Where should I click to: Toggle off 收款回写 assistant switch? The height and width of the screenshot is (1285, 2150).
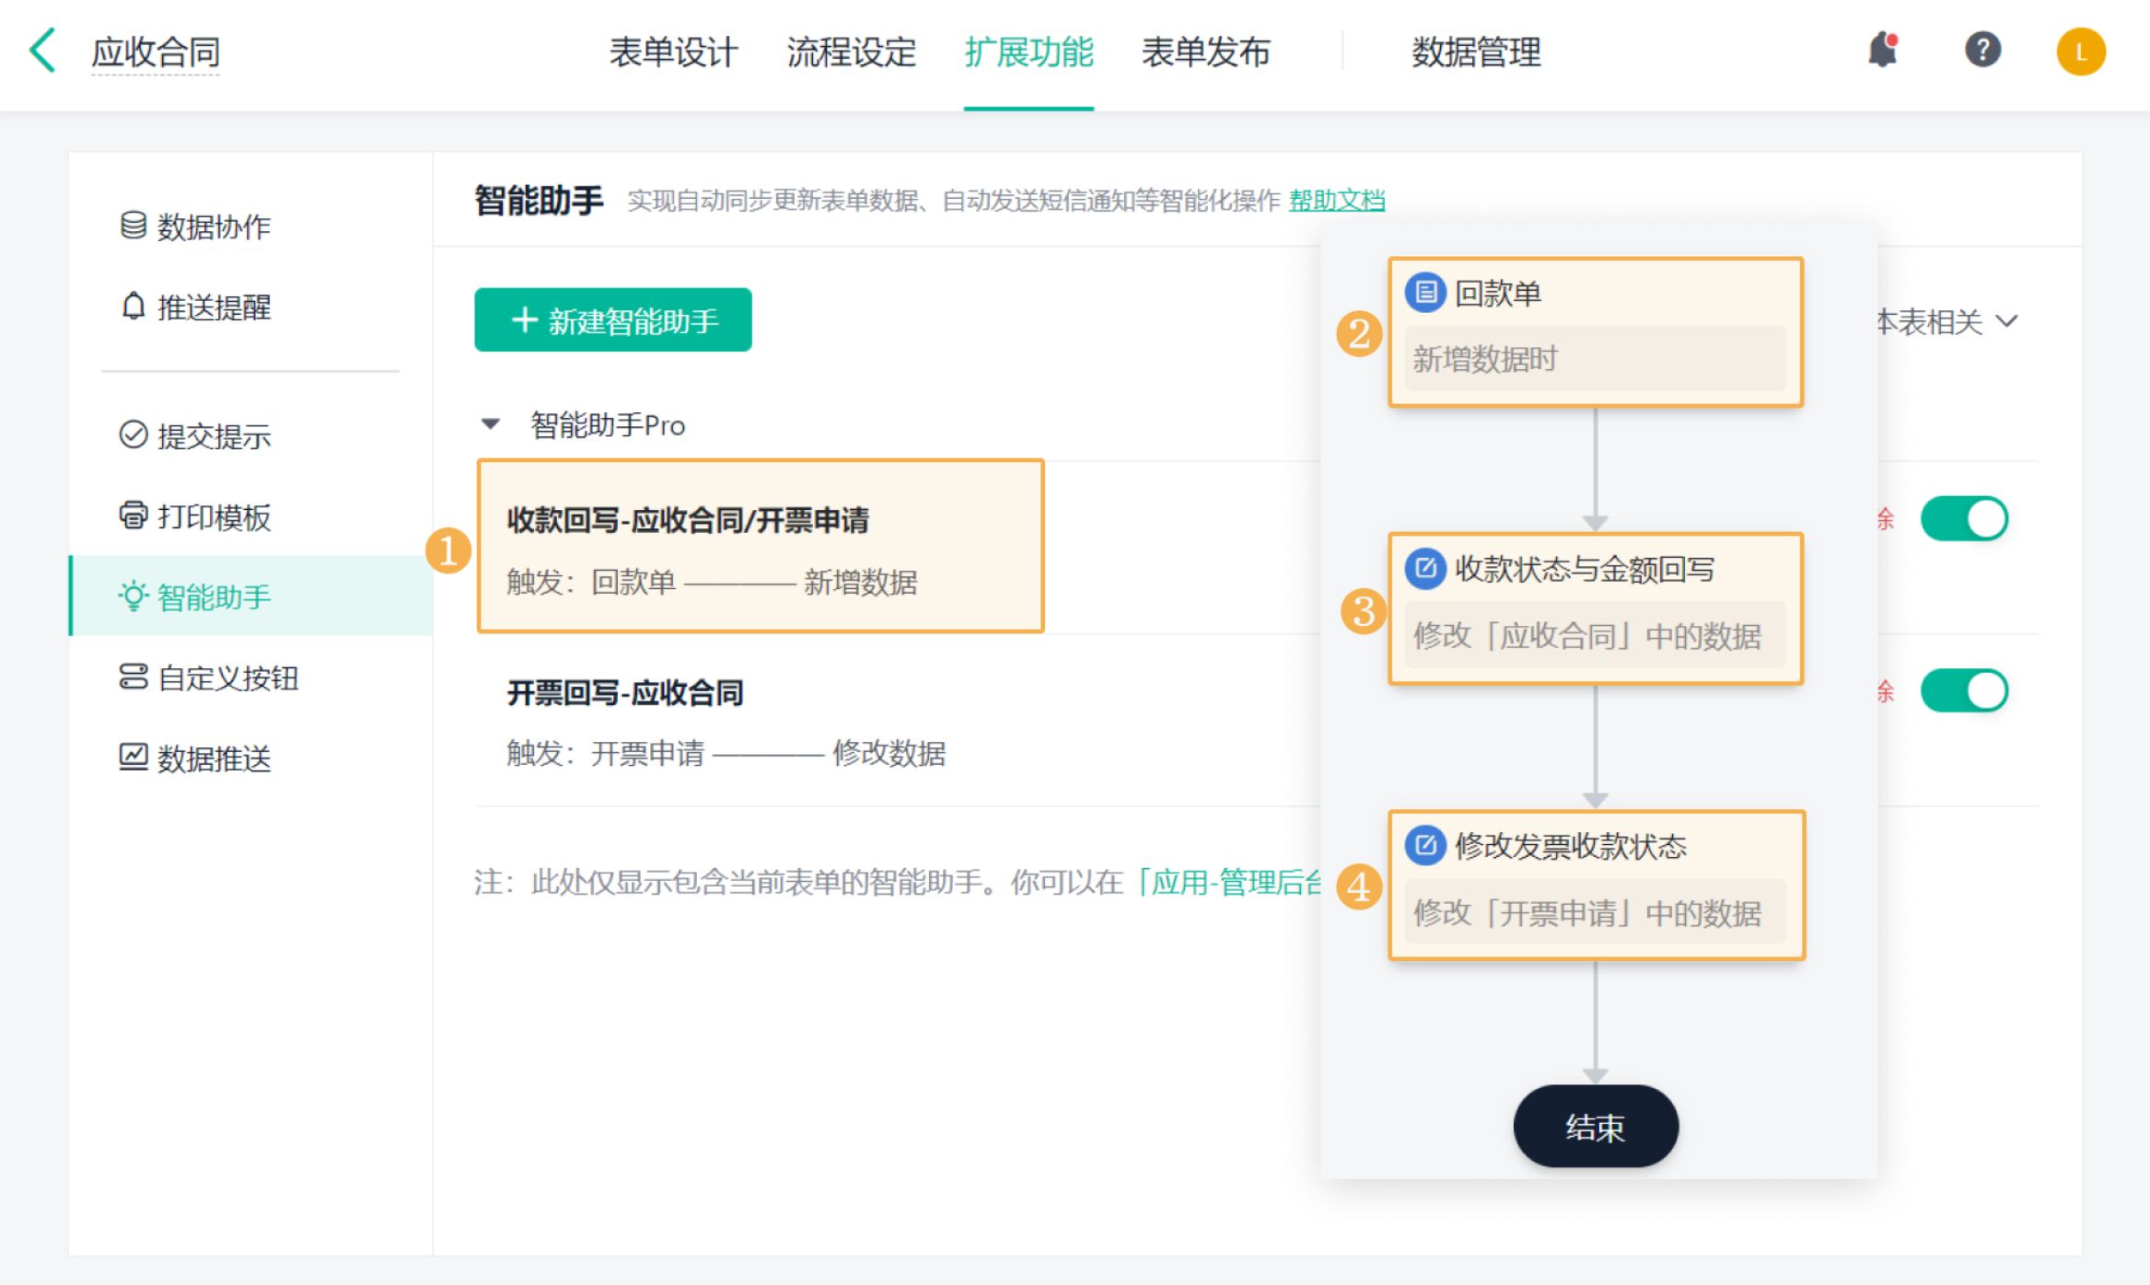(x=1963, y=519)
